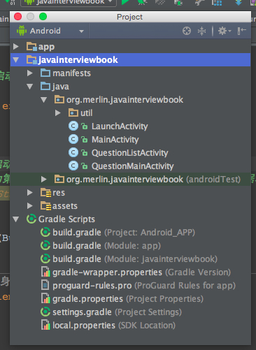Select build.gradle (Project: Android_APP)
The image size is (256, 350).
[124, 233]
